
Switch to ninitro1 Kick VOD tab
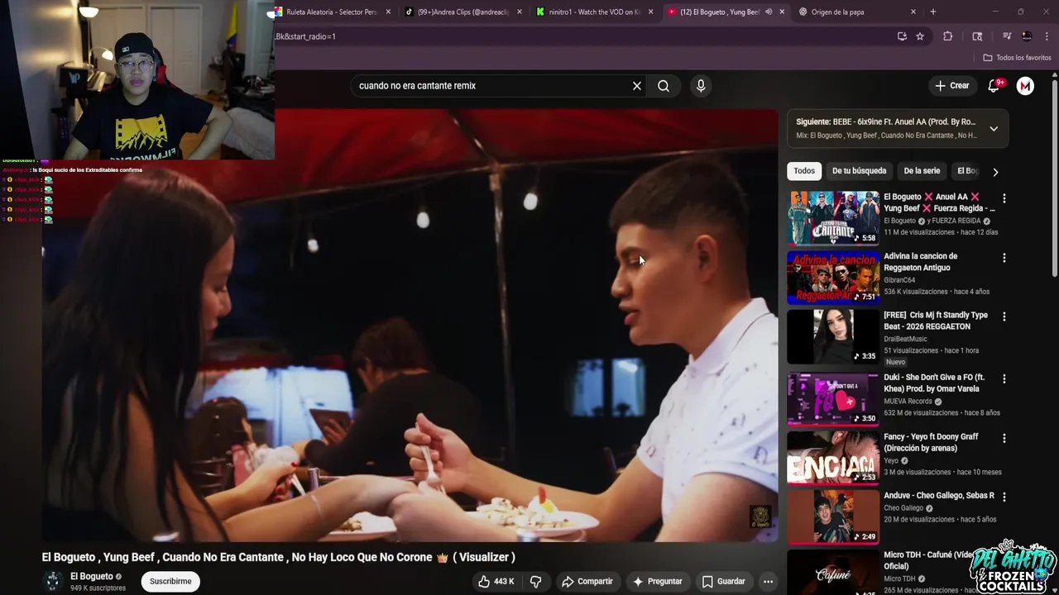tap(593, 12)
